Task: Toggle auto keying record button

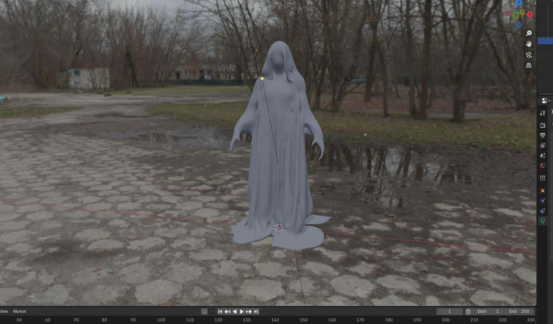Action: [204, 311]
